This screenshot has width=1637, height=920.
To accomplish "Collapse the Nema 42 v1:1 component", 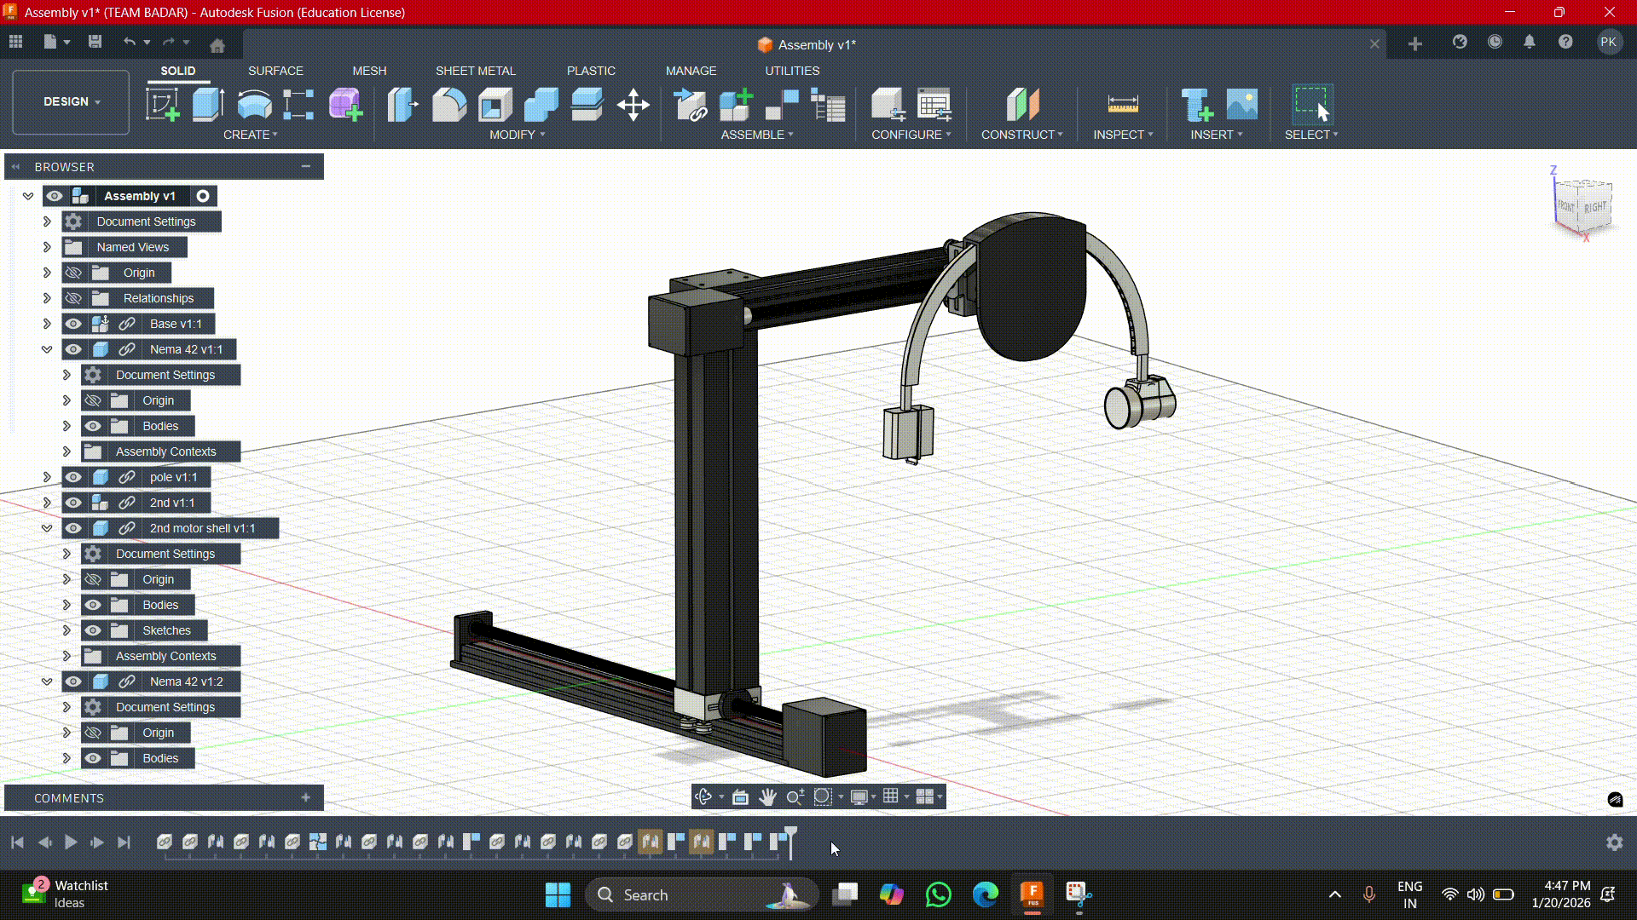I will click(47, 349).
